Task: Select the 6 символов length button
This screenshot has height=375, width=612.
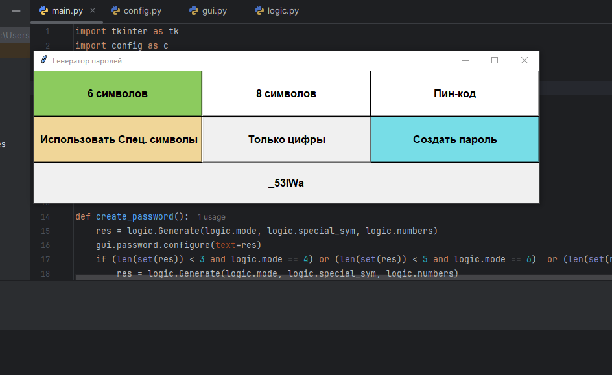Action: coord(117,93)
